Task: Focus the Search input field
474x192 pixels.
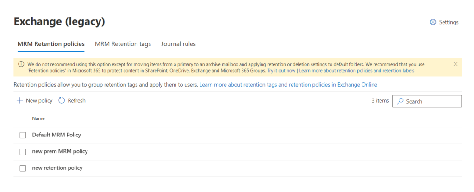Action: [x=427, y=101]
